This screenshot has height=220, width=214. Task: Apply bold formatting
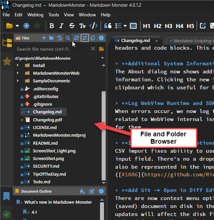pyautogui.click(x=52, y=26)
